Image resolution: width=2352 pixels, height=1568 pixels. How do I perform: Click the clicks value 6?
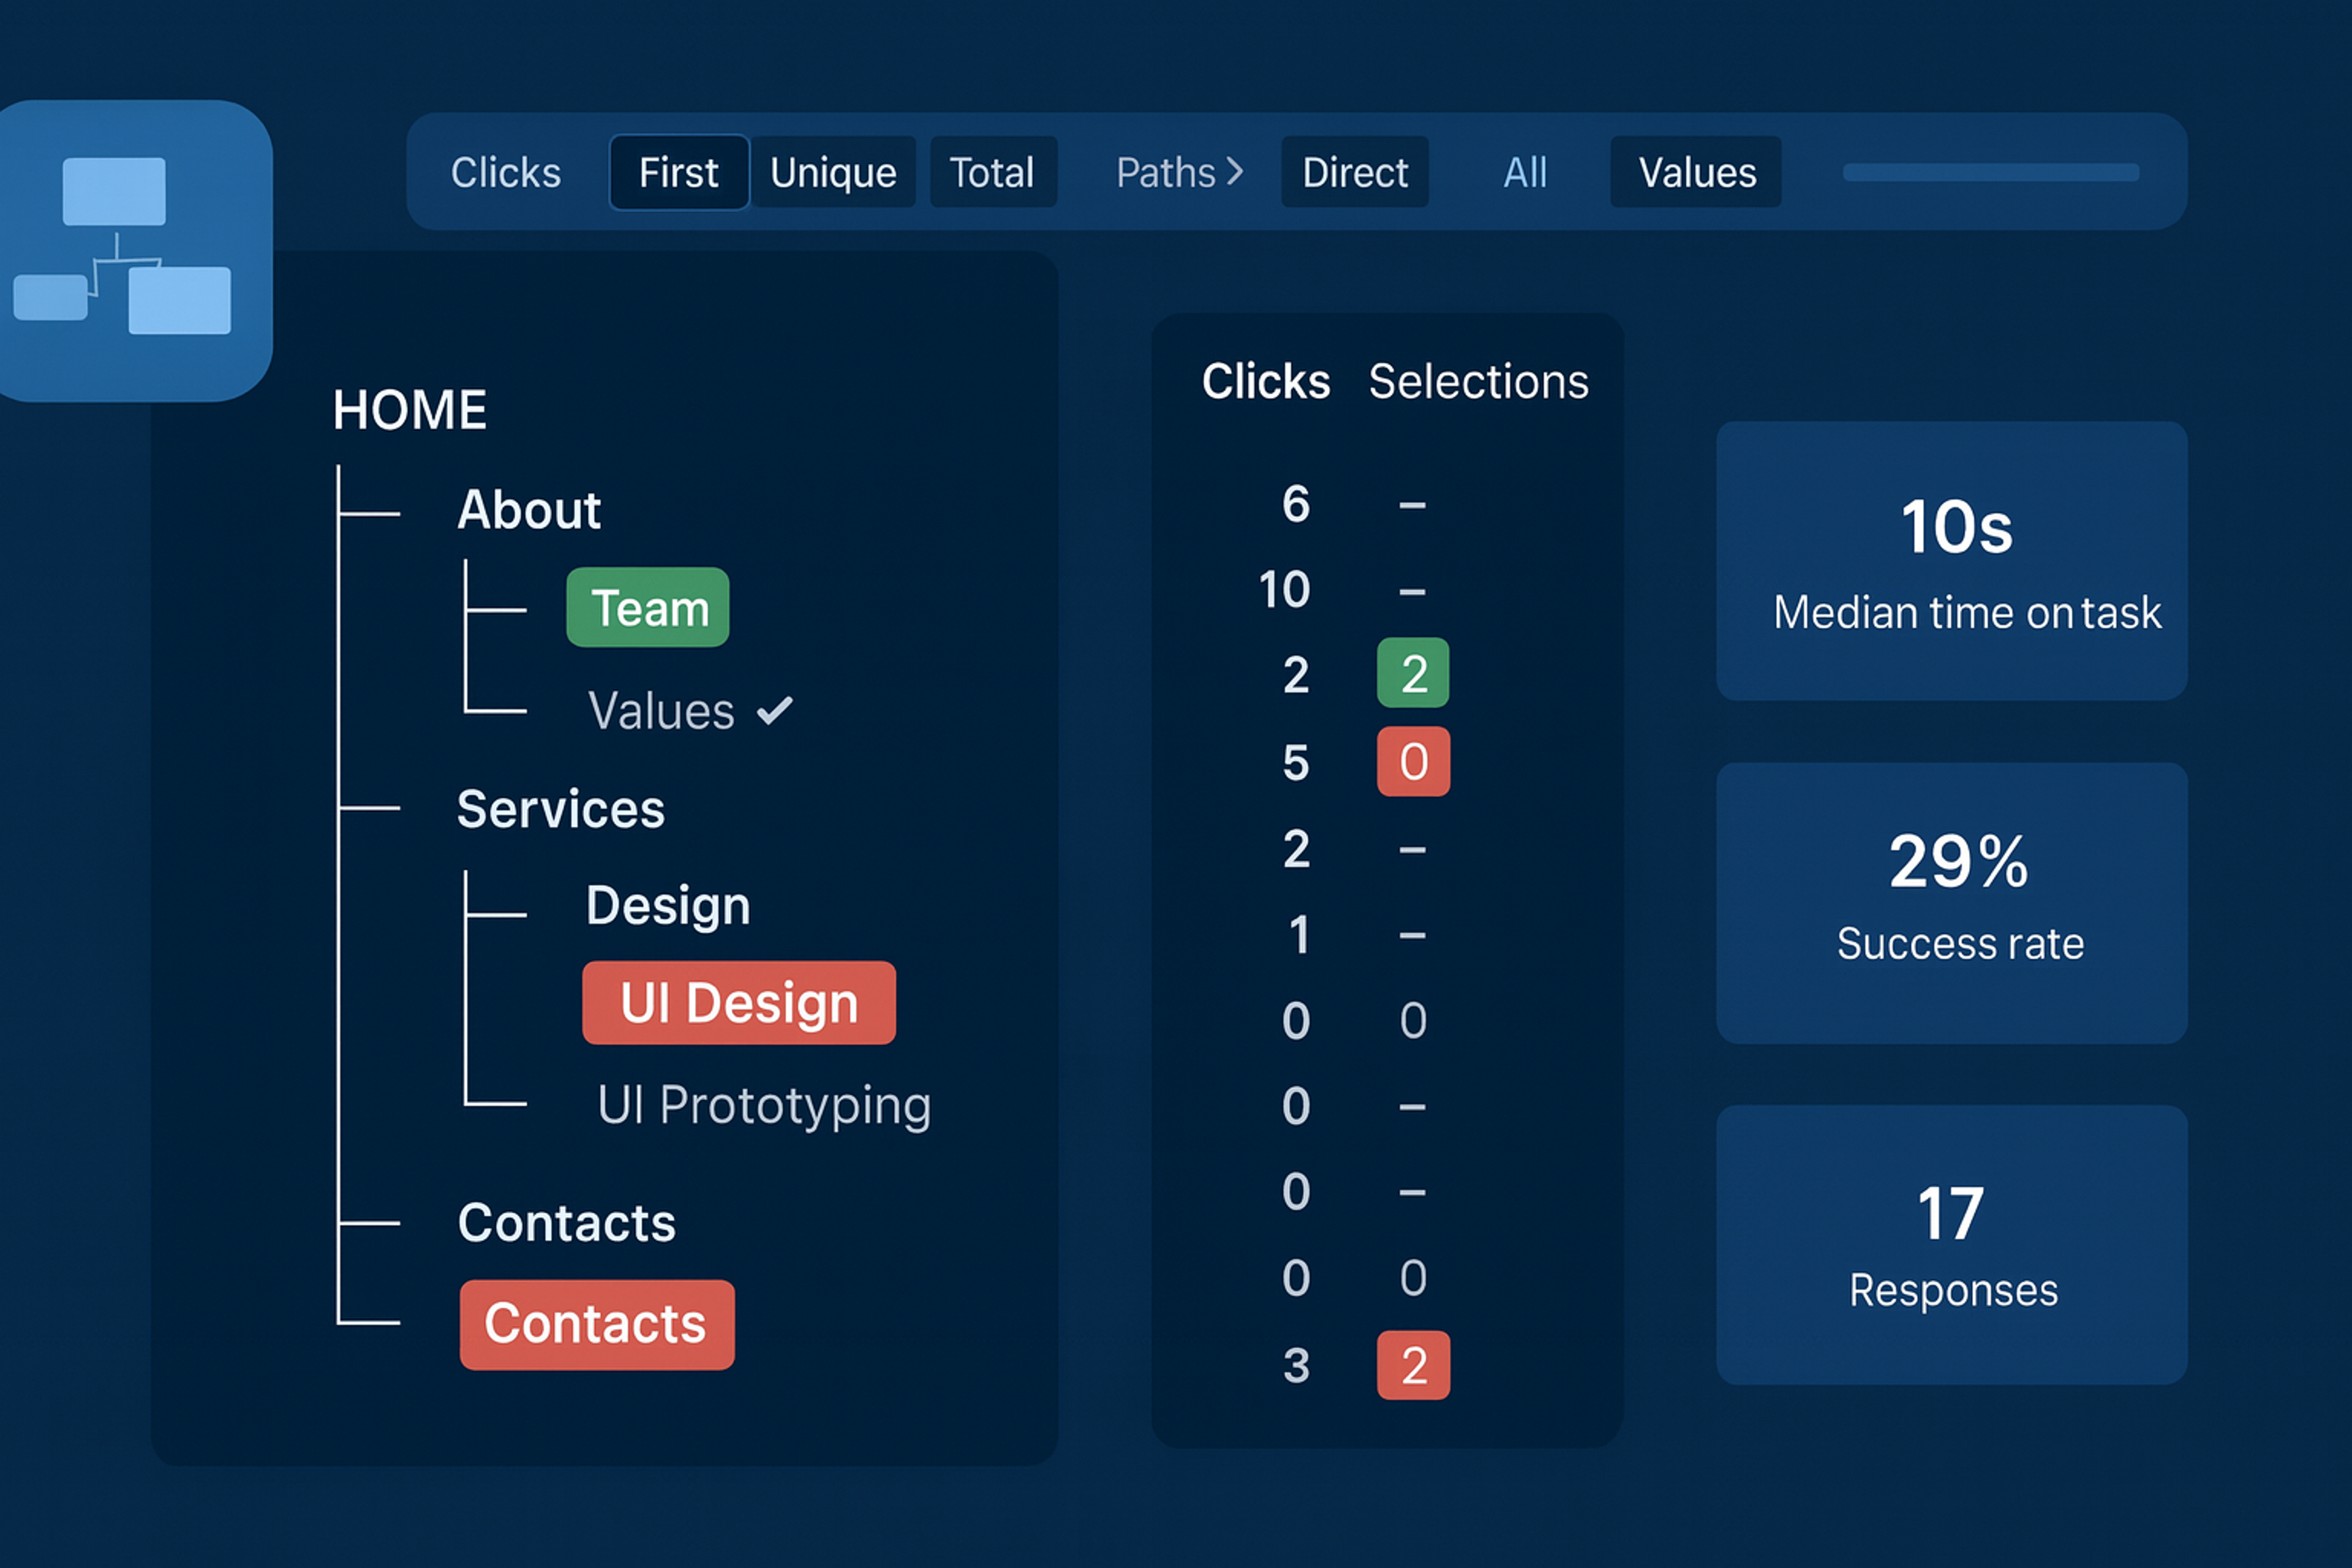(1296, 504)
